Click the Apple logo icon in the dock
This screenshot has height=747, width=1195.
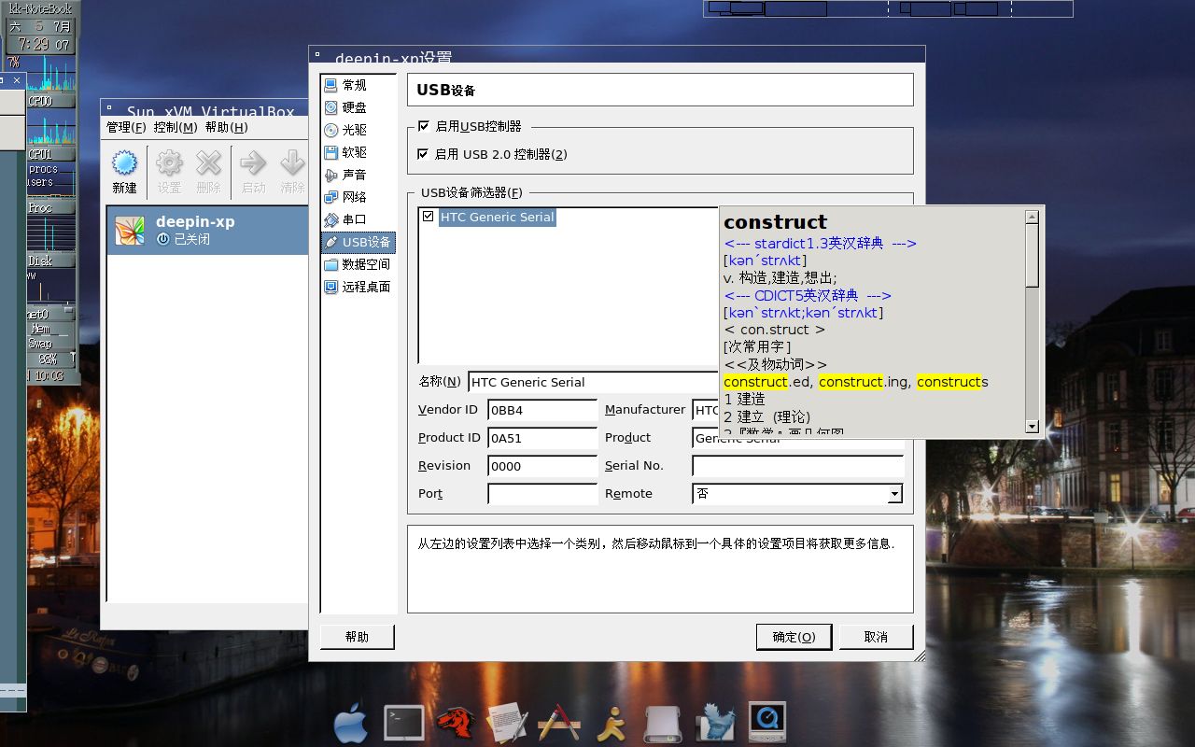(x=351, y=724)
